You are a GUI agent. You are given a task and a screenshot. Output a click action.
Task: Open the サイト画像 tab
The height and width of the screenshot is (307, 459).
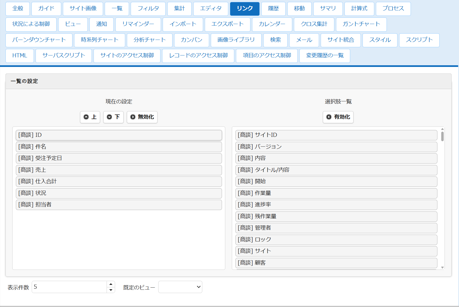pyautogui.click(x=83, y=9)
